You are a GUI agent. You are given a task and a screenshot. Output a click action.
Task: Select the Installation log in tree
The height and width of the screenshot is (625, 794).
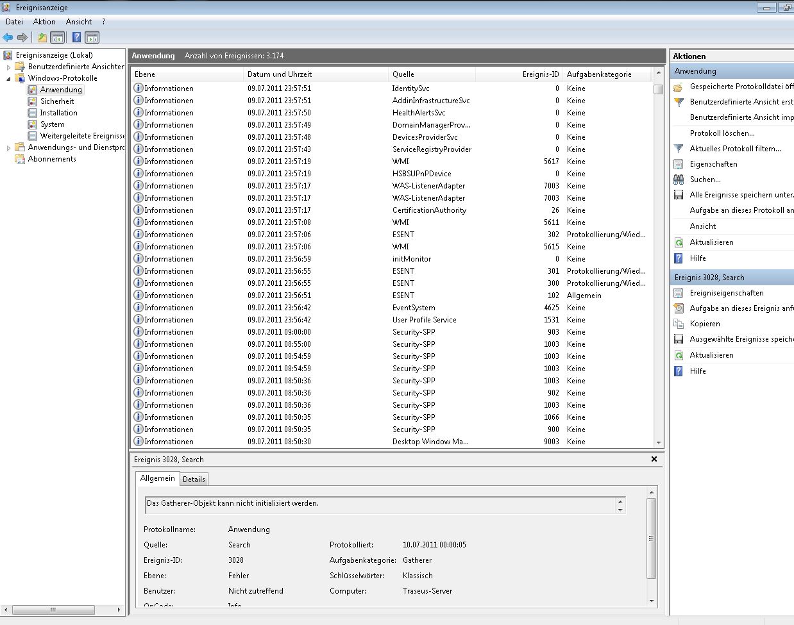click(58, 113)
